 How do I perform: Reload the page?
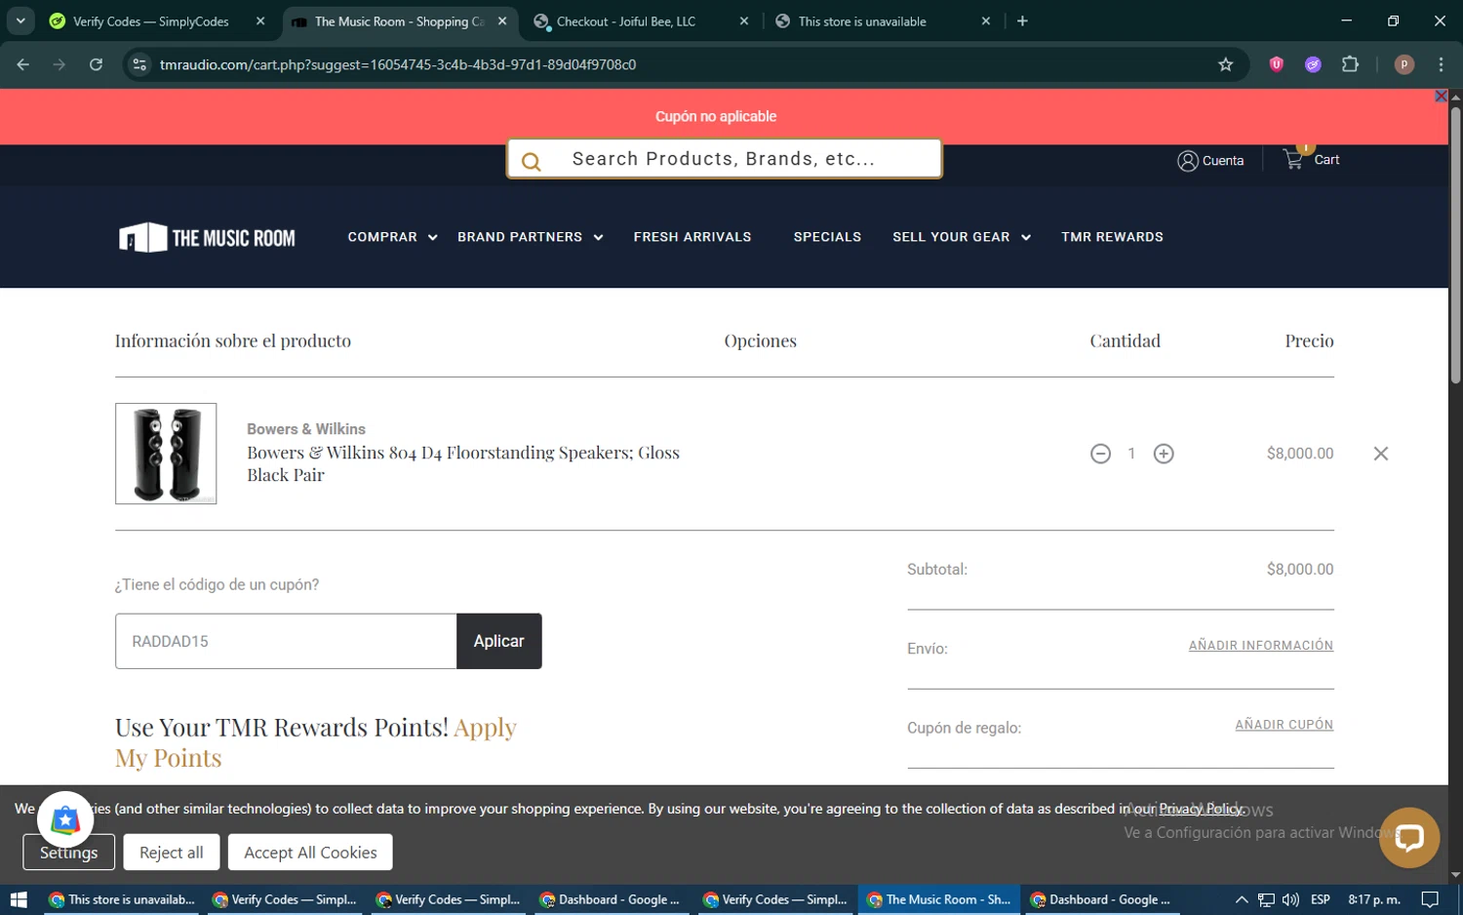(x=96, y=64)
